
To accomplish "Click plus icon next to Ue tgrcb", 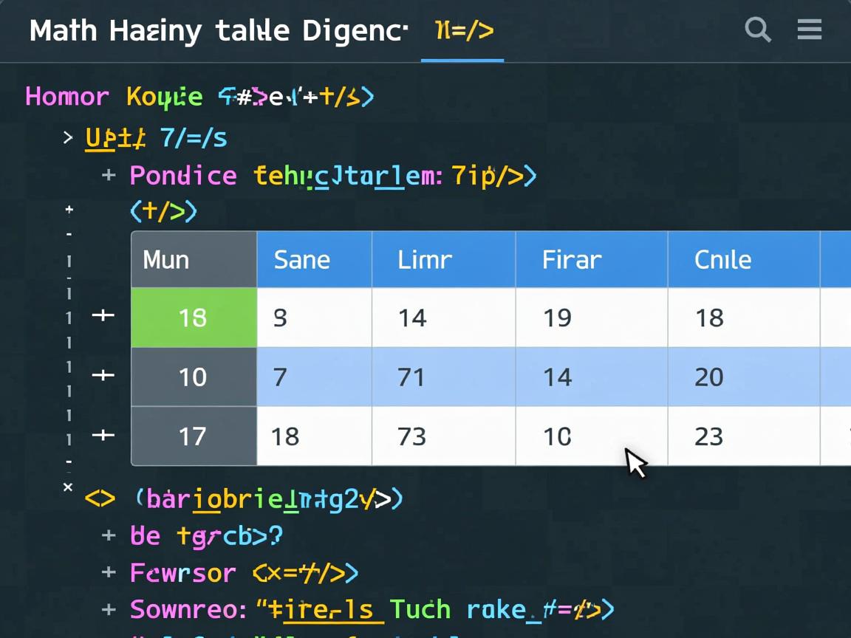I will click(x=109, y=535).
